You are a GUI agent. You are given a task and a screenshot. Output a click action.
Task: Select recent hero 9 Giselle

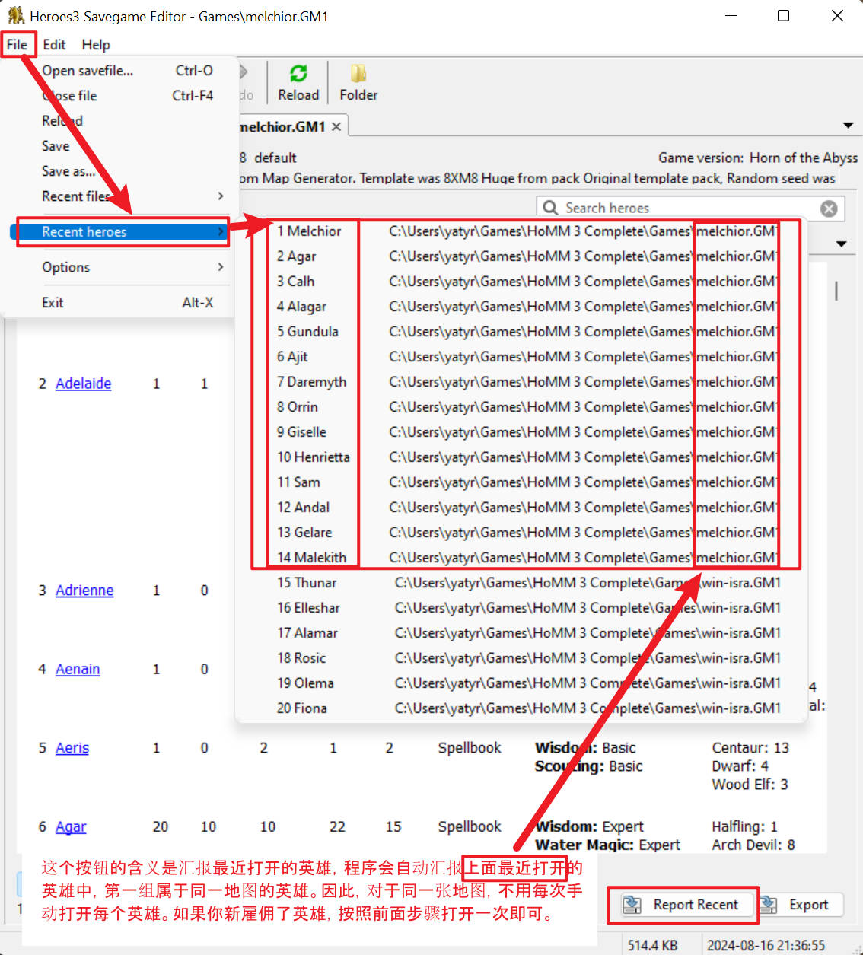521,432
